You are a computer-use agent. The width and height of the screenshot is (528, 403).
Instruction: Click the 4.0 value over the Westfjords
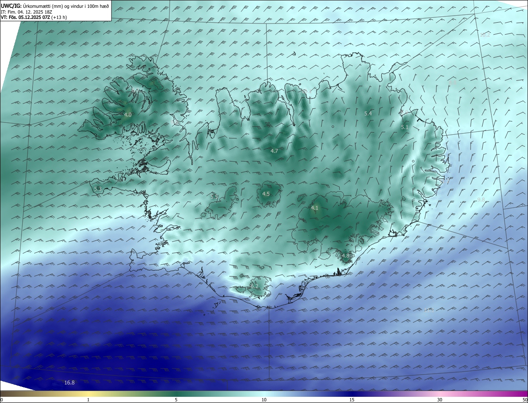pos(128,115)
